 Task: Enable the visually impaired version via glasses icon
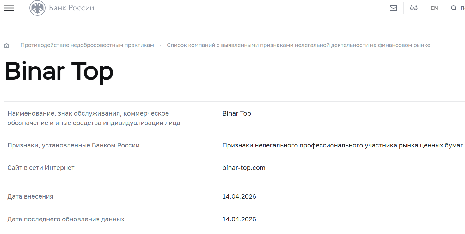(x=414, y=8)
